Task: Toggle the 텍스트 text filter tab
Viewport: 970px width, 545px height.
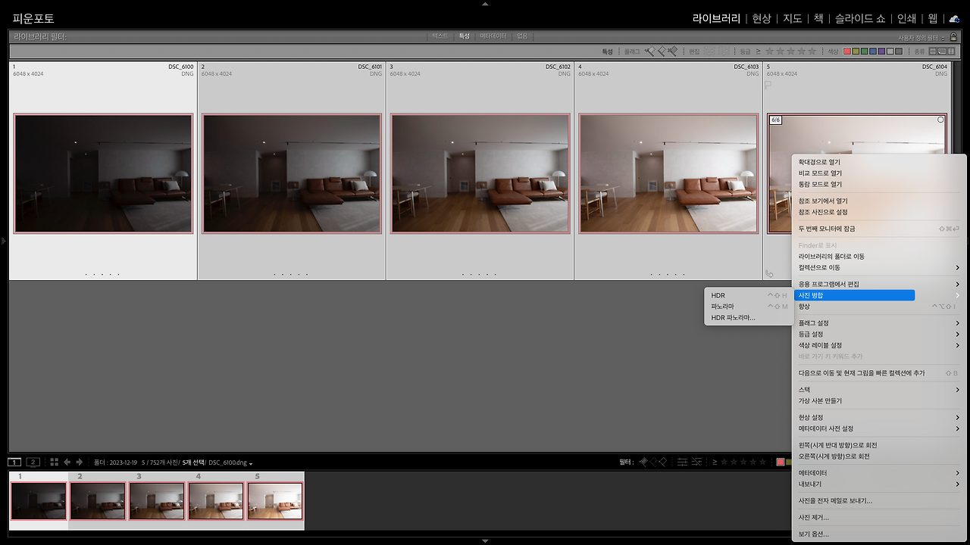Action: (440, 36)
